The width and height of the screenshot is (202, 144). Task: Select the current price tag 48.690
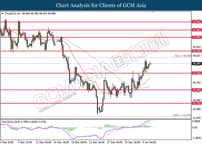[x=197, y=64]
